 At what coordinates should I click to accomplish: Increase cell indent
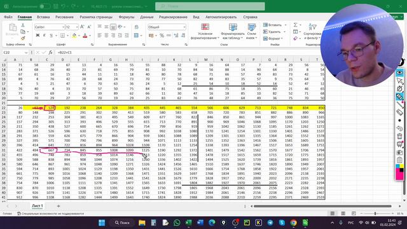point(127,36)
